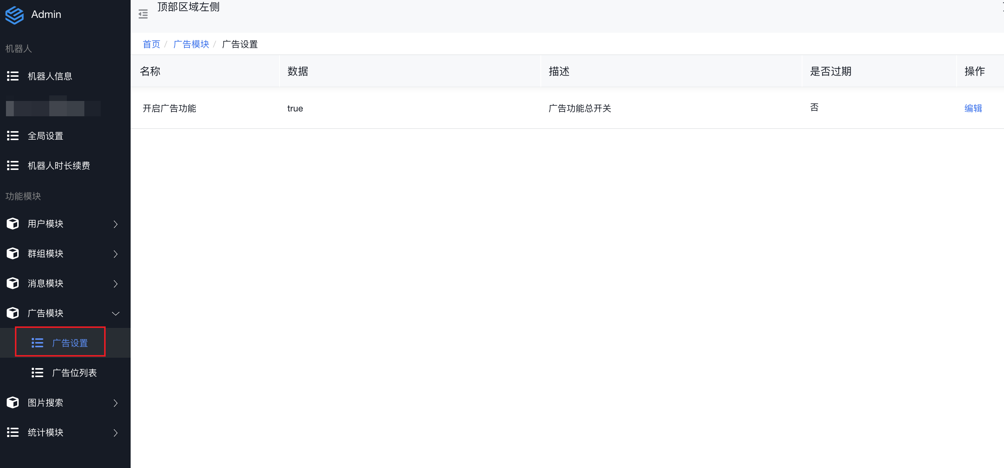Click the cube icon beside 图片搜索
This screenshot has width=1004, height=468.
pos(12,402)
